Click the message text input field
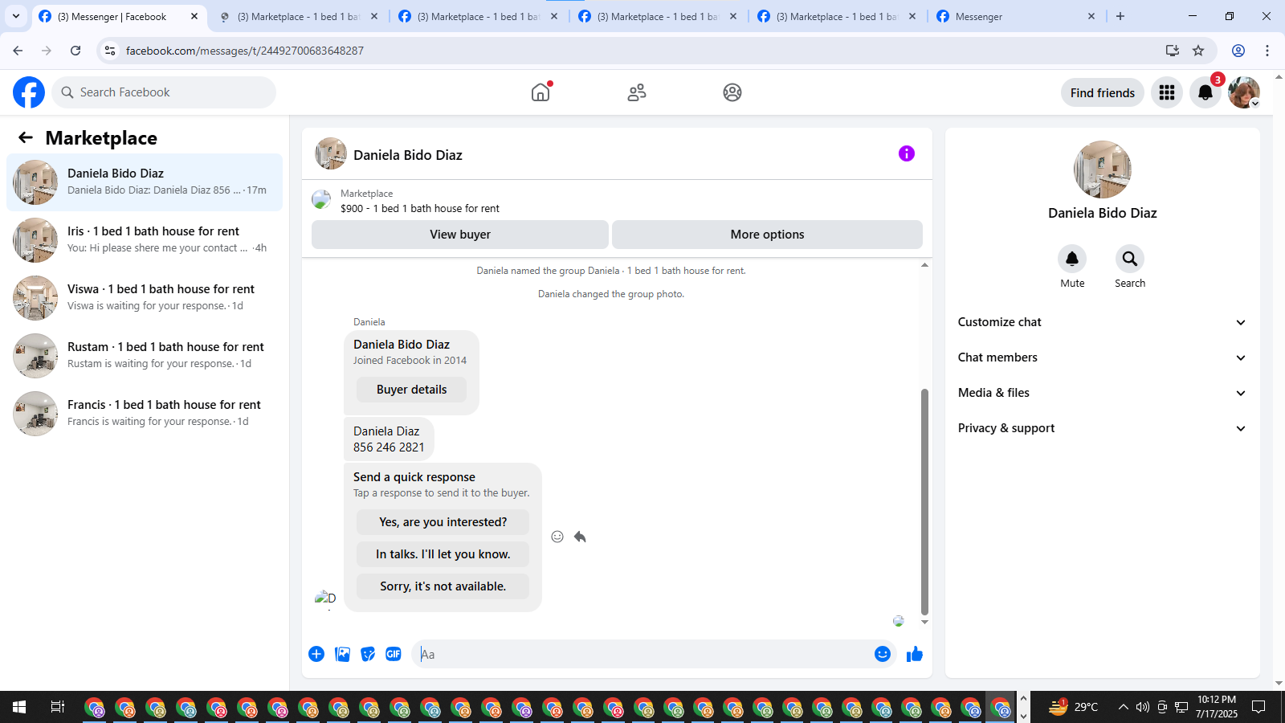The image size is (1285, 723). point(642,654)
